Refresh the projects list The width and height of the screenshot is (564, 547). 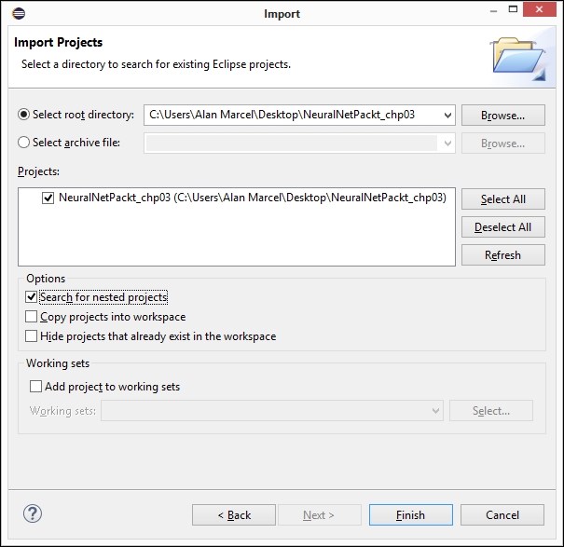pyautogui.click(x=502, y=255)
